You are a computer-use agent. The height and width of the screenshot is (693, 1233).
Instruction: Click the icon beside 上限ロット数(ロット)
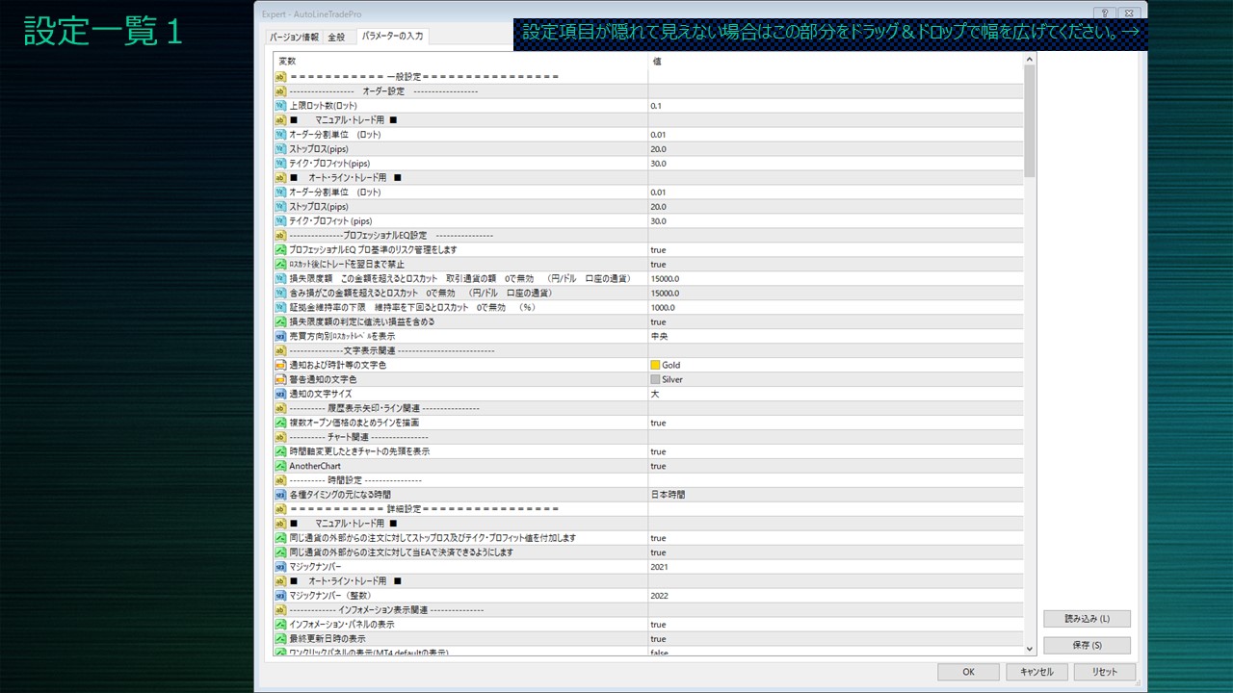coord(281,106)
